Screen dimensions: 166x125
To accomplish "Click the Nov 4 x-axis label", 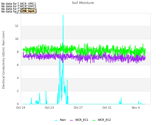I will point(136,108).
